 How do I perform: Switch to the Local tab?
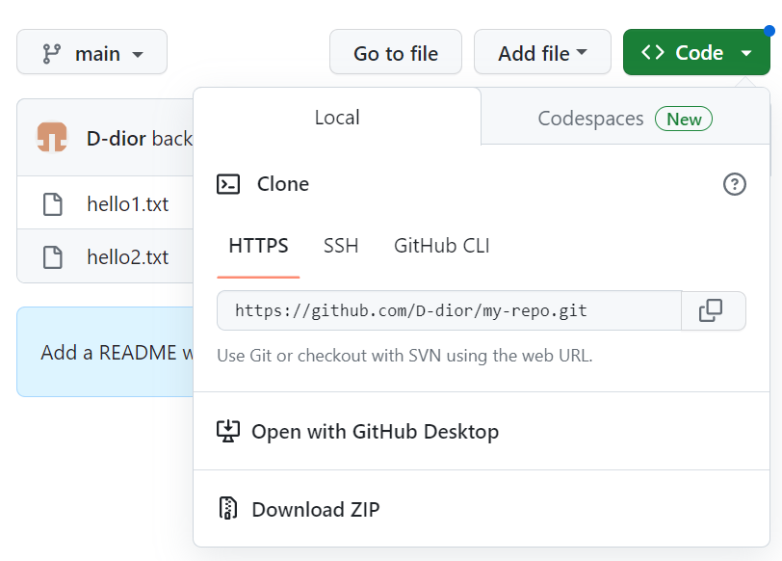(337, 118)
